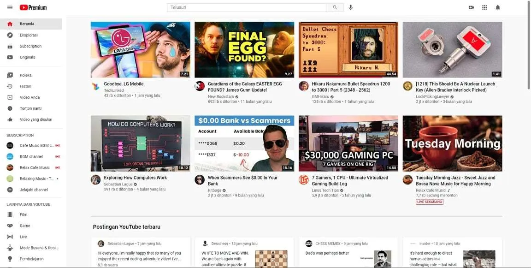Viewport: 531px width, 268px height.
Task: Click the Tonton nanti clock icon
Action: pyautogui.click(x=10, y=108)
